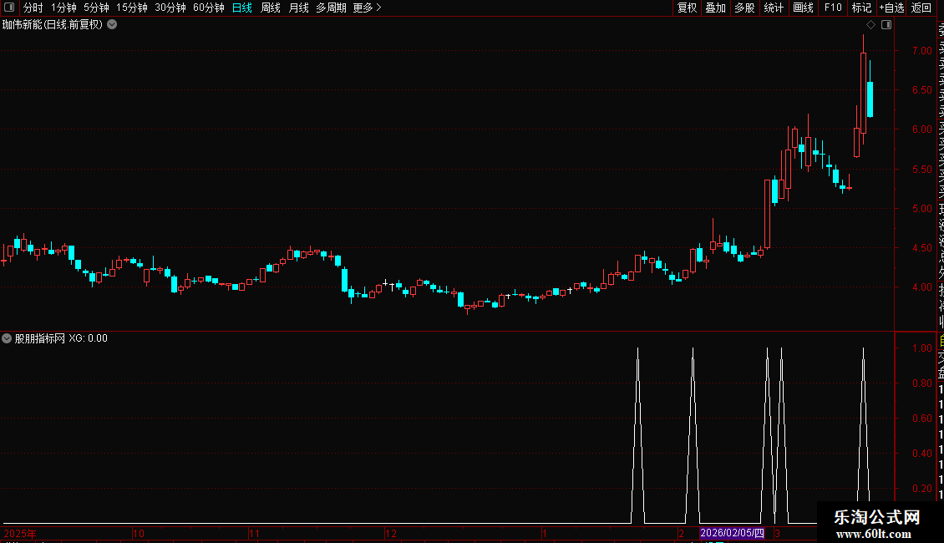Switch to 周线 weekly chart
The image size is (944, 543).
[x=271, y=8]
